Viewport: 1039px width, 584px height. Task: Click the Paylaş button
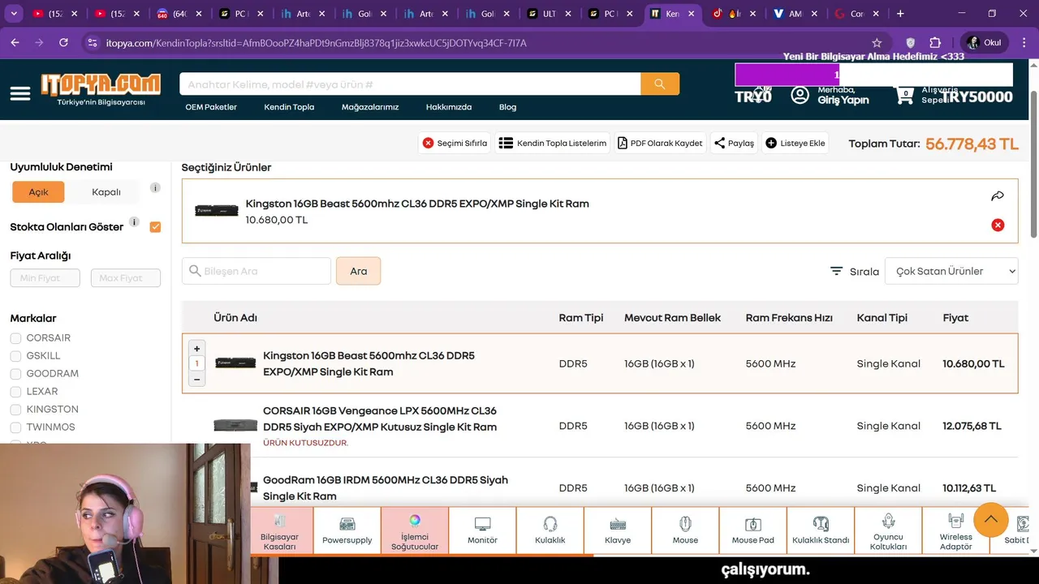pos(734,143)
